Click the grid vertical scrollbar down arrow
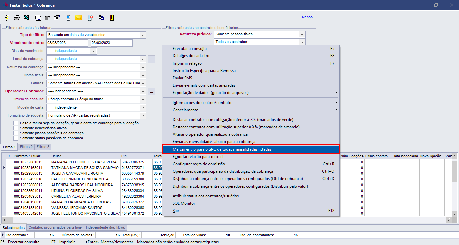Image resolution: width=459 pixels, height=245 pixels. pos(454,214)
